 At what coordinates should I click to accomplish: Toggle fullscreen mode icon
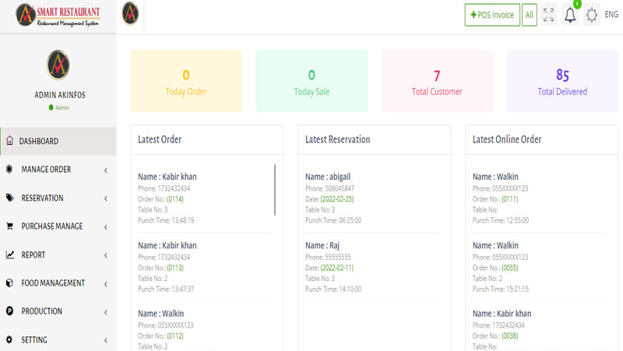tap(549, 15)
